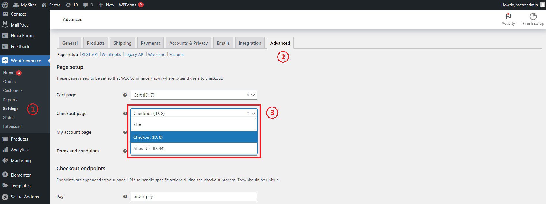
Task: Click the page search field containing 'che'
Action: click(194, 124)
